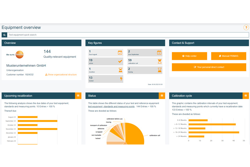Viewport: 250px width, 167px height.
Task: Focus the test equipment quick search field
Action: pyautogui.click(x=128, y=35)
